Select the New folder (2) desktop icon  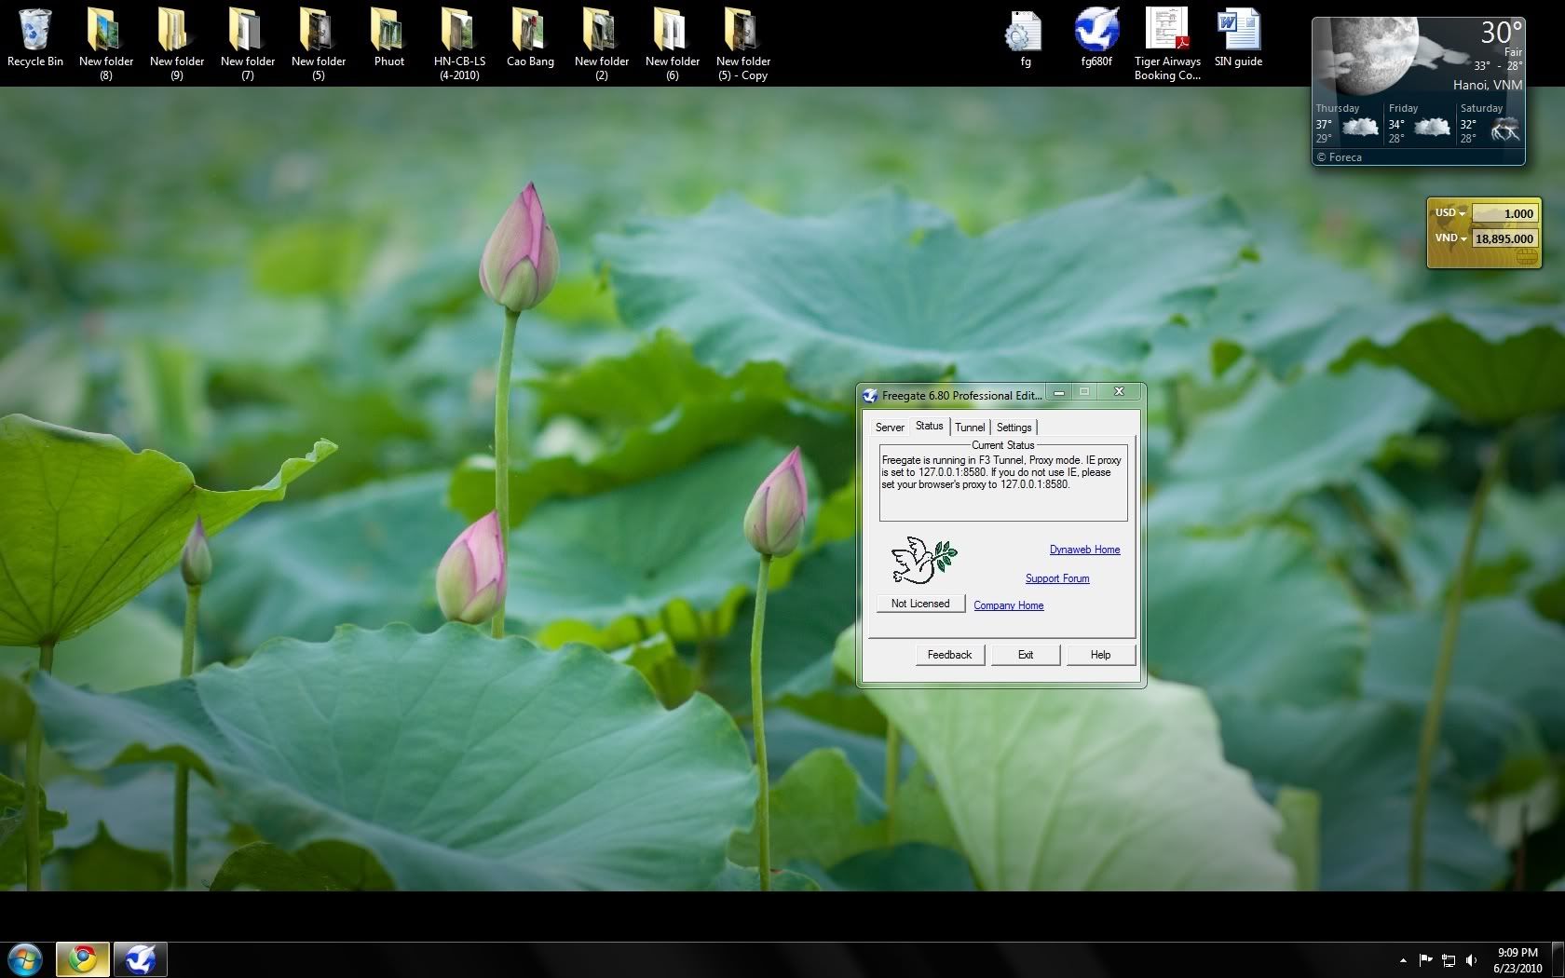pyautogui.click(x=602, y=43)
